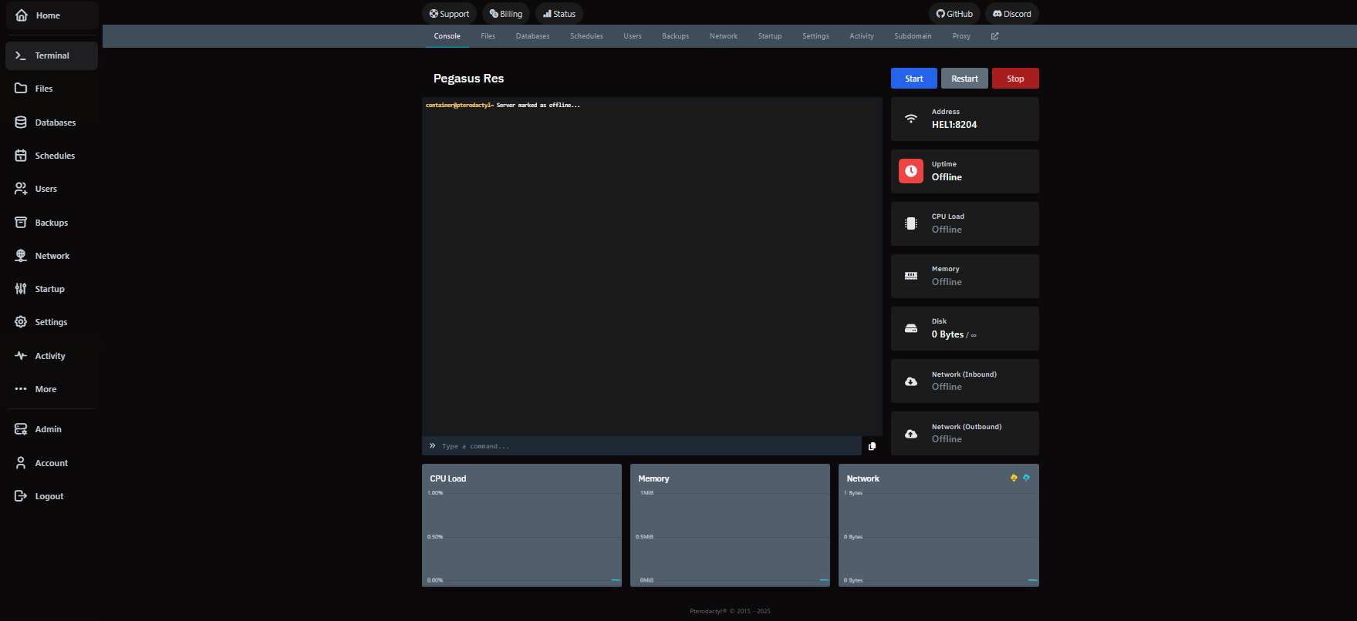Click the Disk '0 Bytes' value

(947, 334)
